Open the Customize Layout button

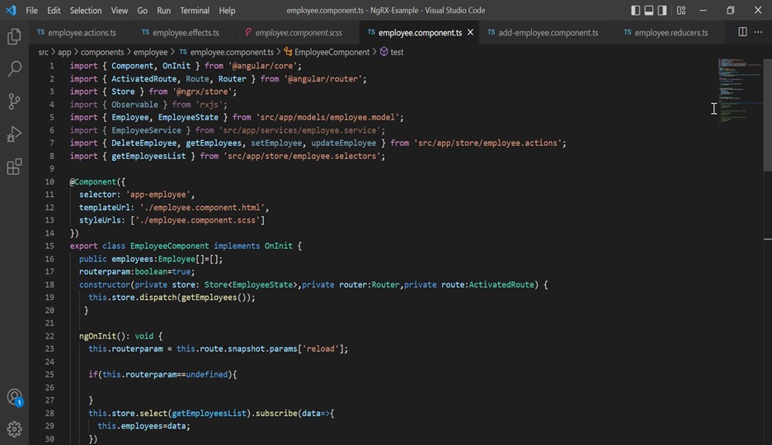coord(681,11)
